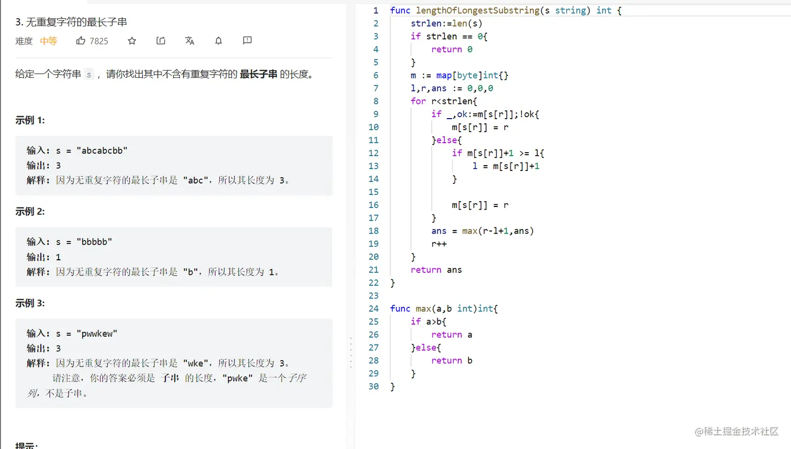The width and height of the screenshot is (791, 449).
Task: Click the code line r++
Action: (x=439, y=244)
